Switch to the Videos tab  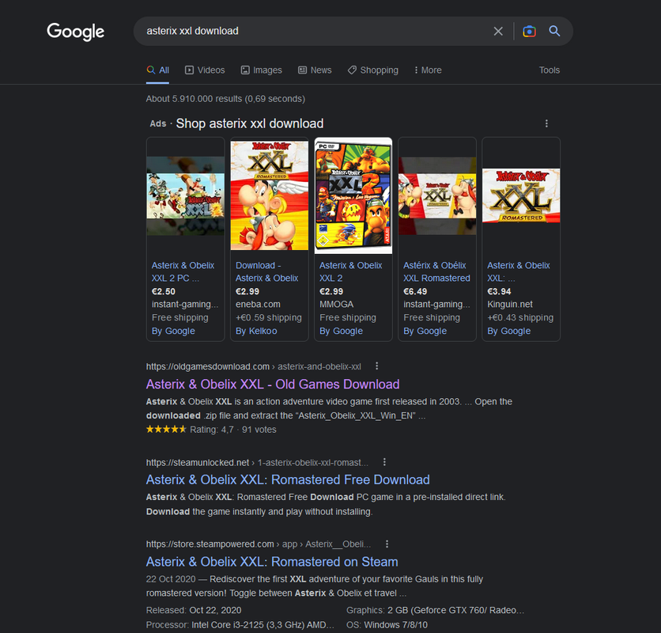(205, 70)
